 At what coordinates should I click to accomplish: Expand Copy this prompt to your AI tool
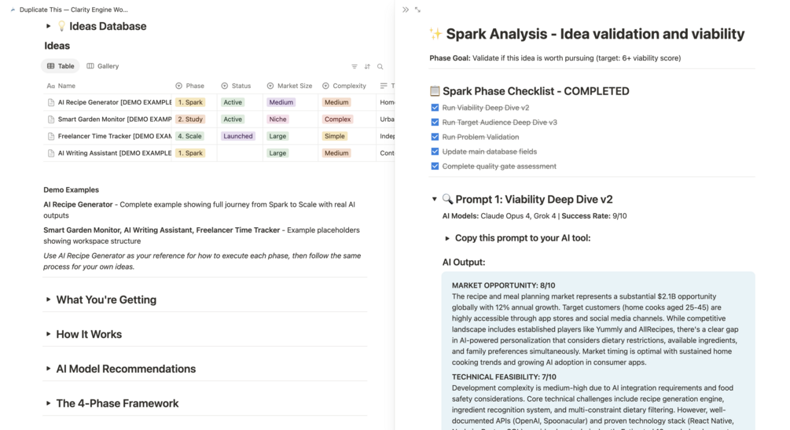[447, 238]
